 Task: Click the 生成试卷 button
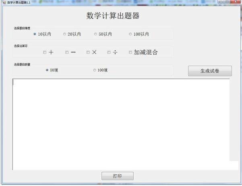(x=210, y=71)
